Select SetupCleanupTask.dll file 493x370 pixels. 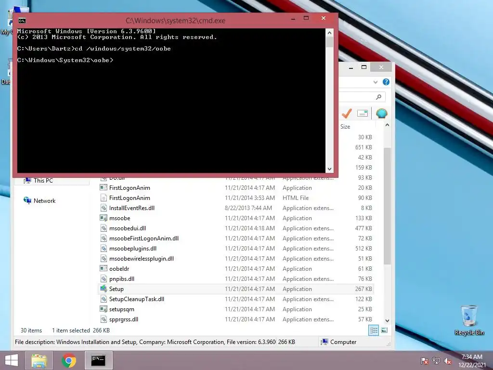click(x=236, y=299)
